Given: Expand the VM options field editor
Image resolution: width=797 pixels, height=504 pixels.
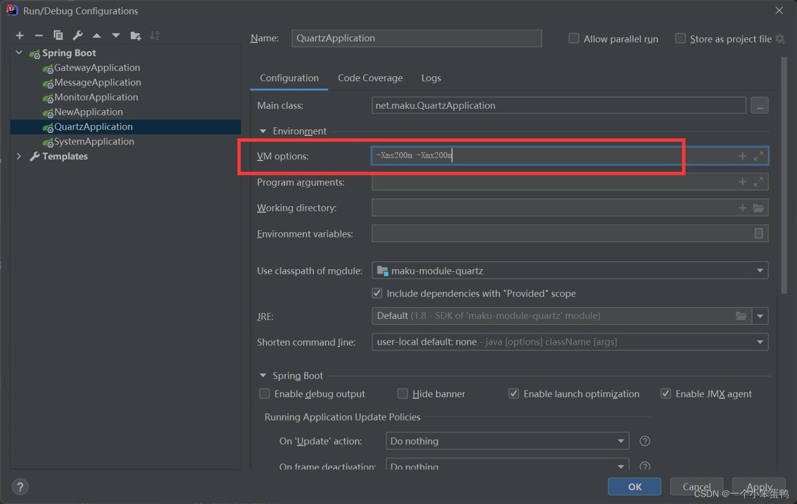Looking at the screenshot, I should pos(758,156).
